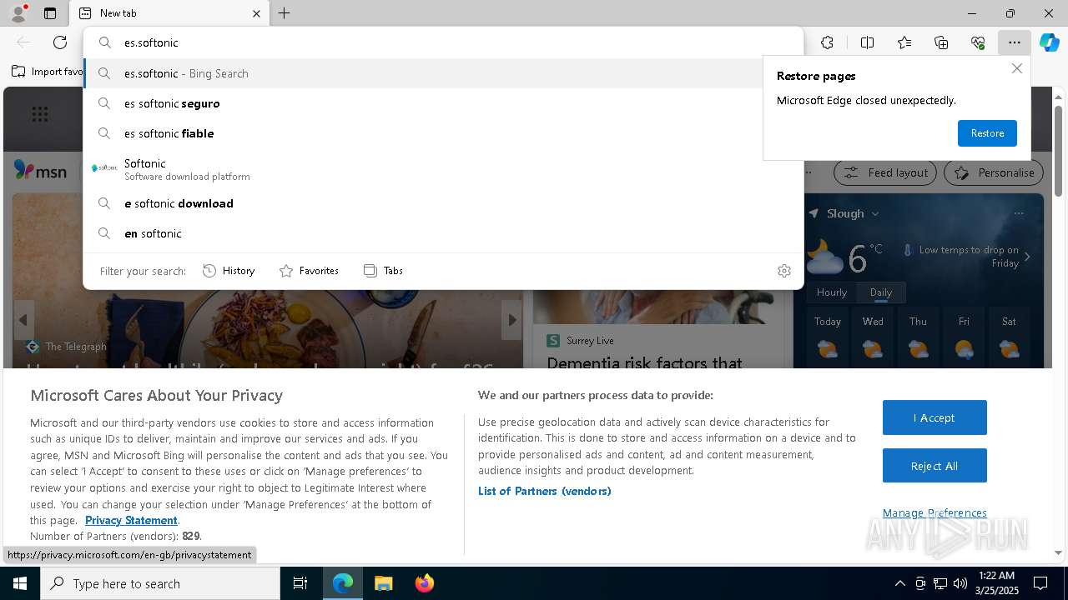Open the Favorites star toolbar icon
The height and width of the screenshot is (600, 1068).
(904, 42)
